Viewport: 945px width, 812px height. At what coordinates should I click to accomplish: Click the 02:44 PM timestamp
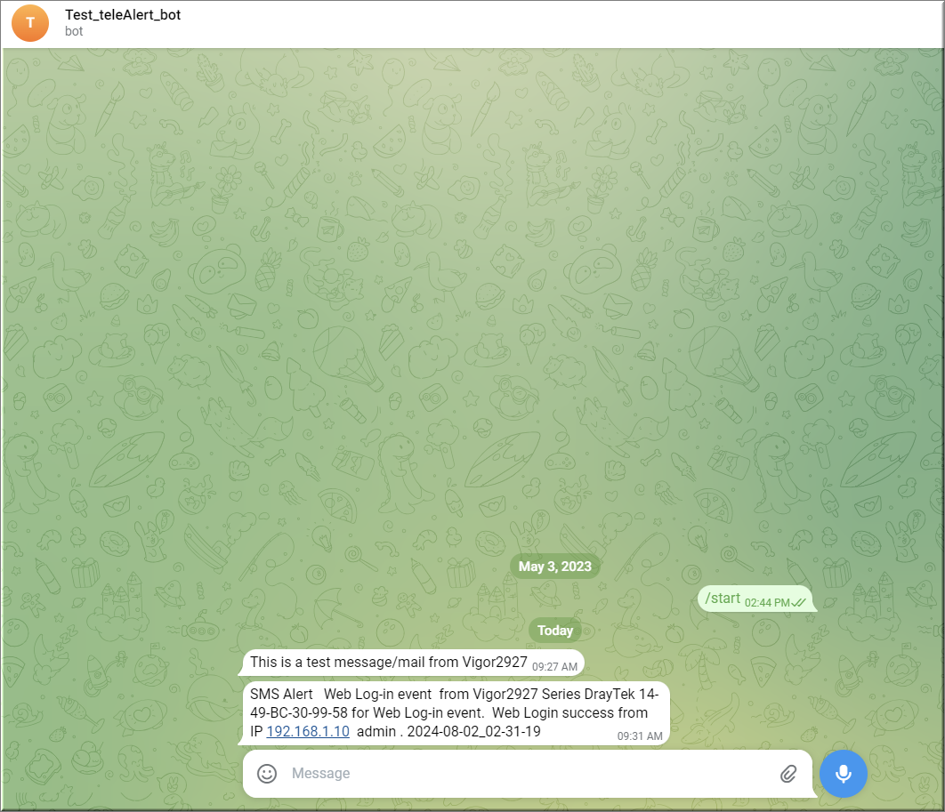coord(767,603)
